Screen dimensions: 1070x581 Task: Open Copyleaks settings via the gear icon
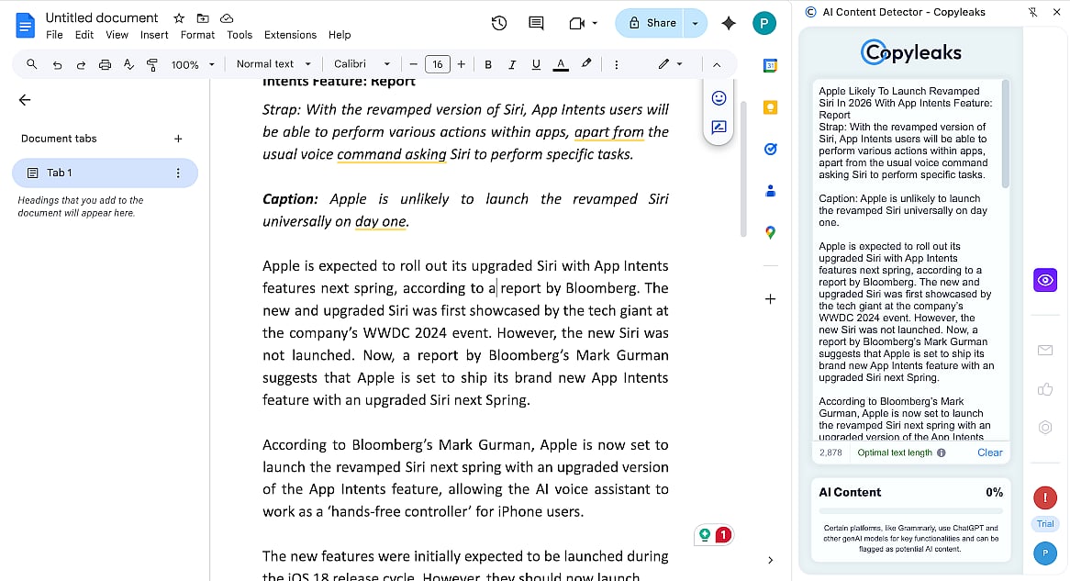(1045, 427)
